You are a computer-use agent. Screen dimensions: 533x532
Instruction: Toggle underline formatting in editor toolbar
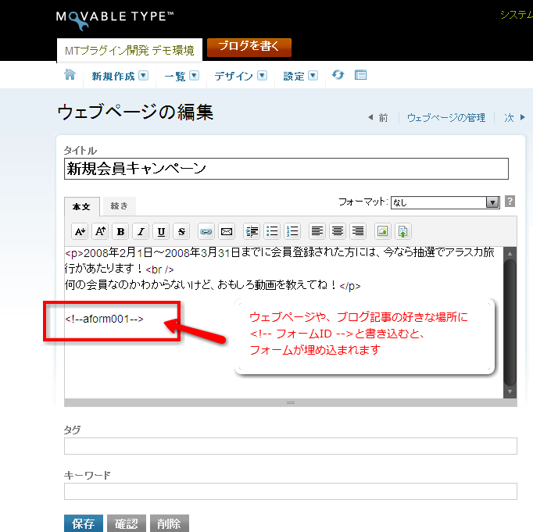(x=161, y=231)
